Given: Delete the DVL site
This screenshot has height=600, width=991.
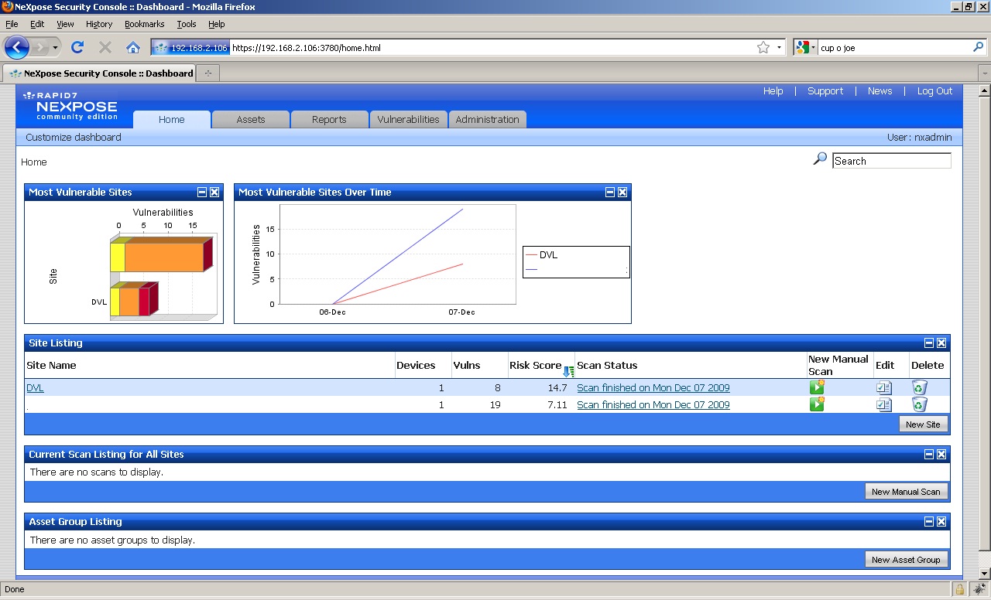Looking at the screenshot, I should (x=919, y=387).
